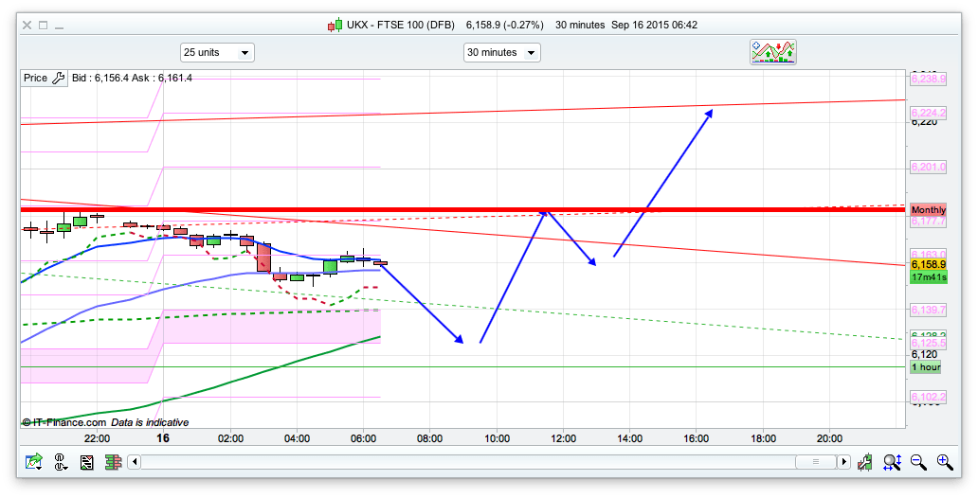Screen dimensions: 978x498
Task: Click the candlestick icon beside UKX title
Action: pos(335,25)
